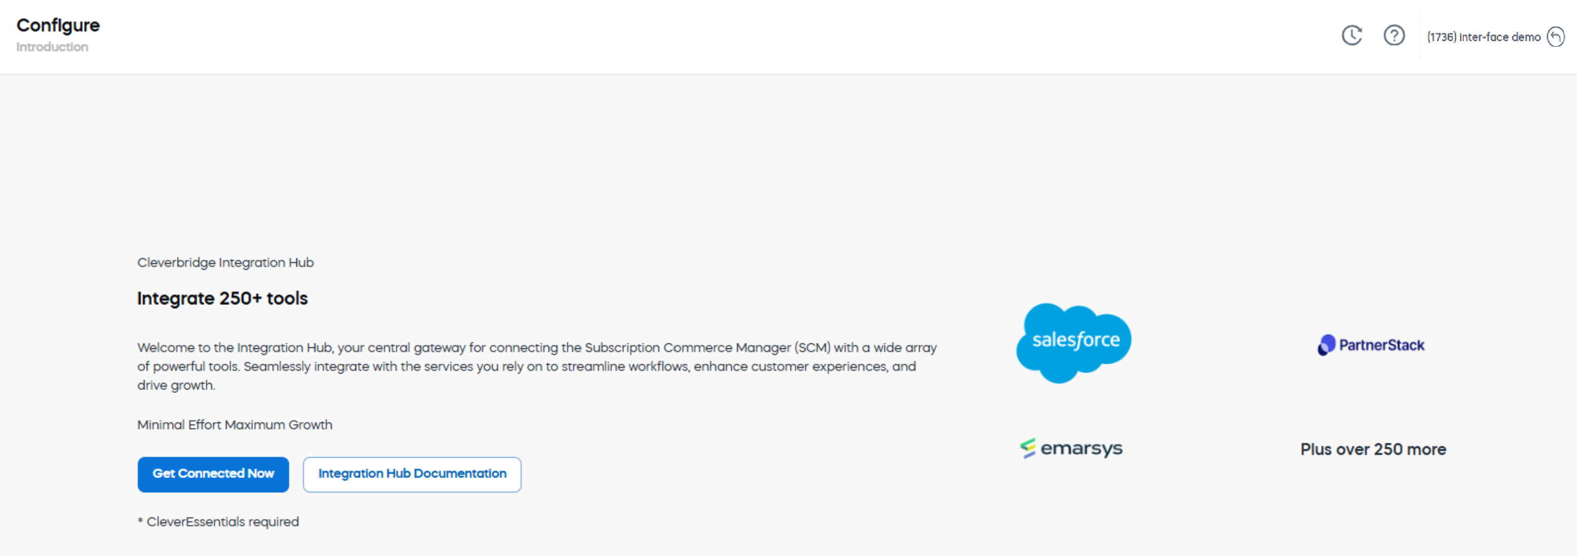Viewport: 1577px width, 556px height.
Task: Click the Integrate 250+ tools heading
Action: tap(222, 298)
